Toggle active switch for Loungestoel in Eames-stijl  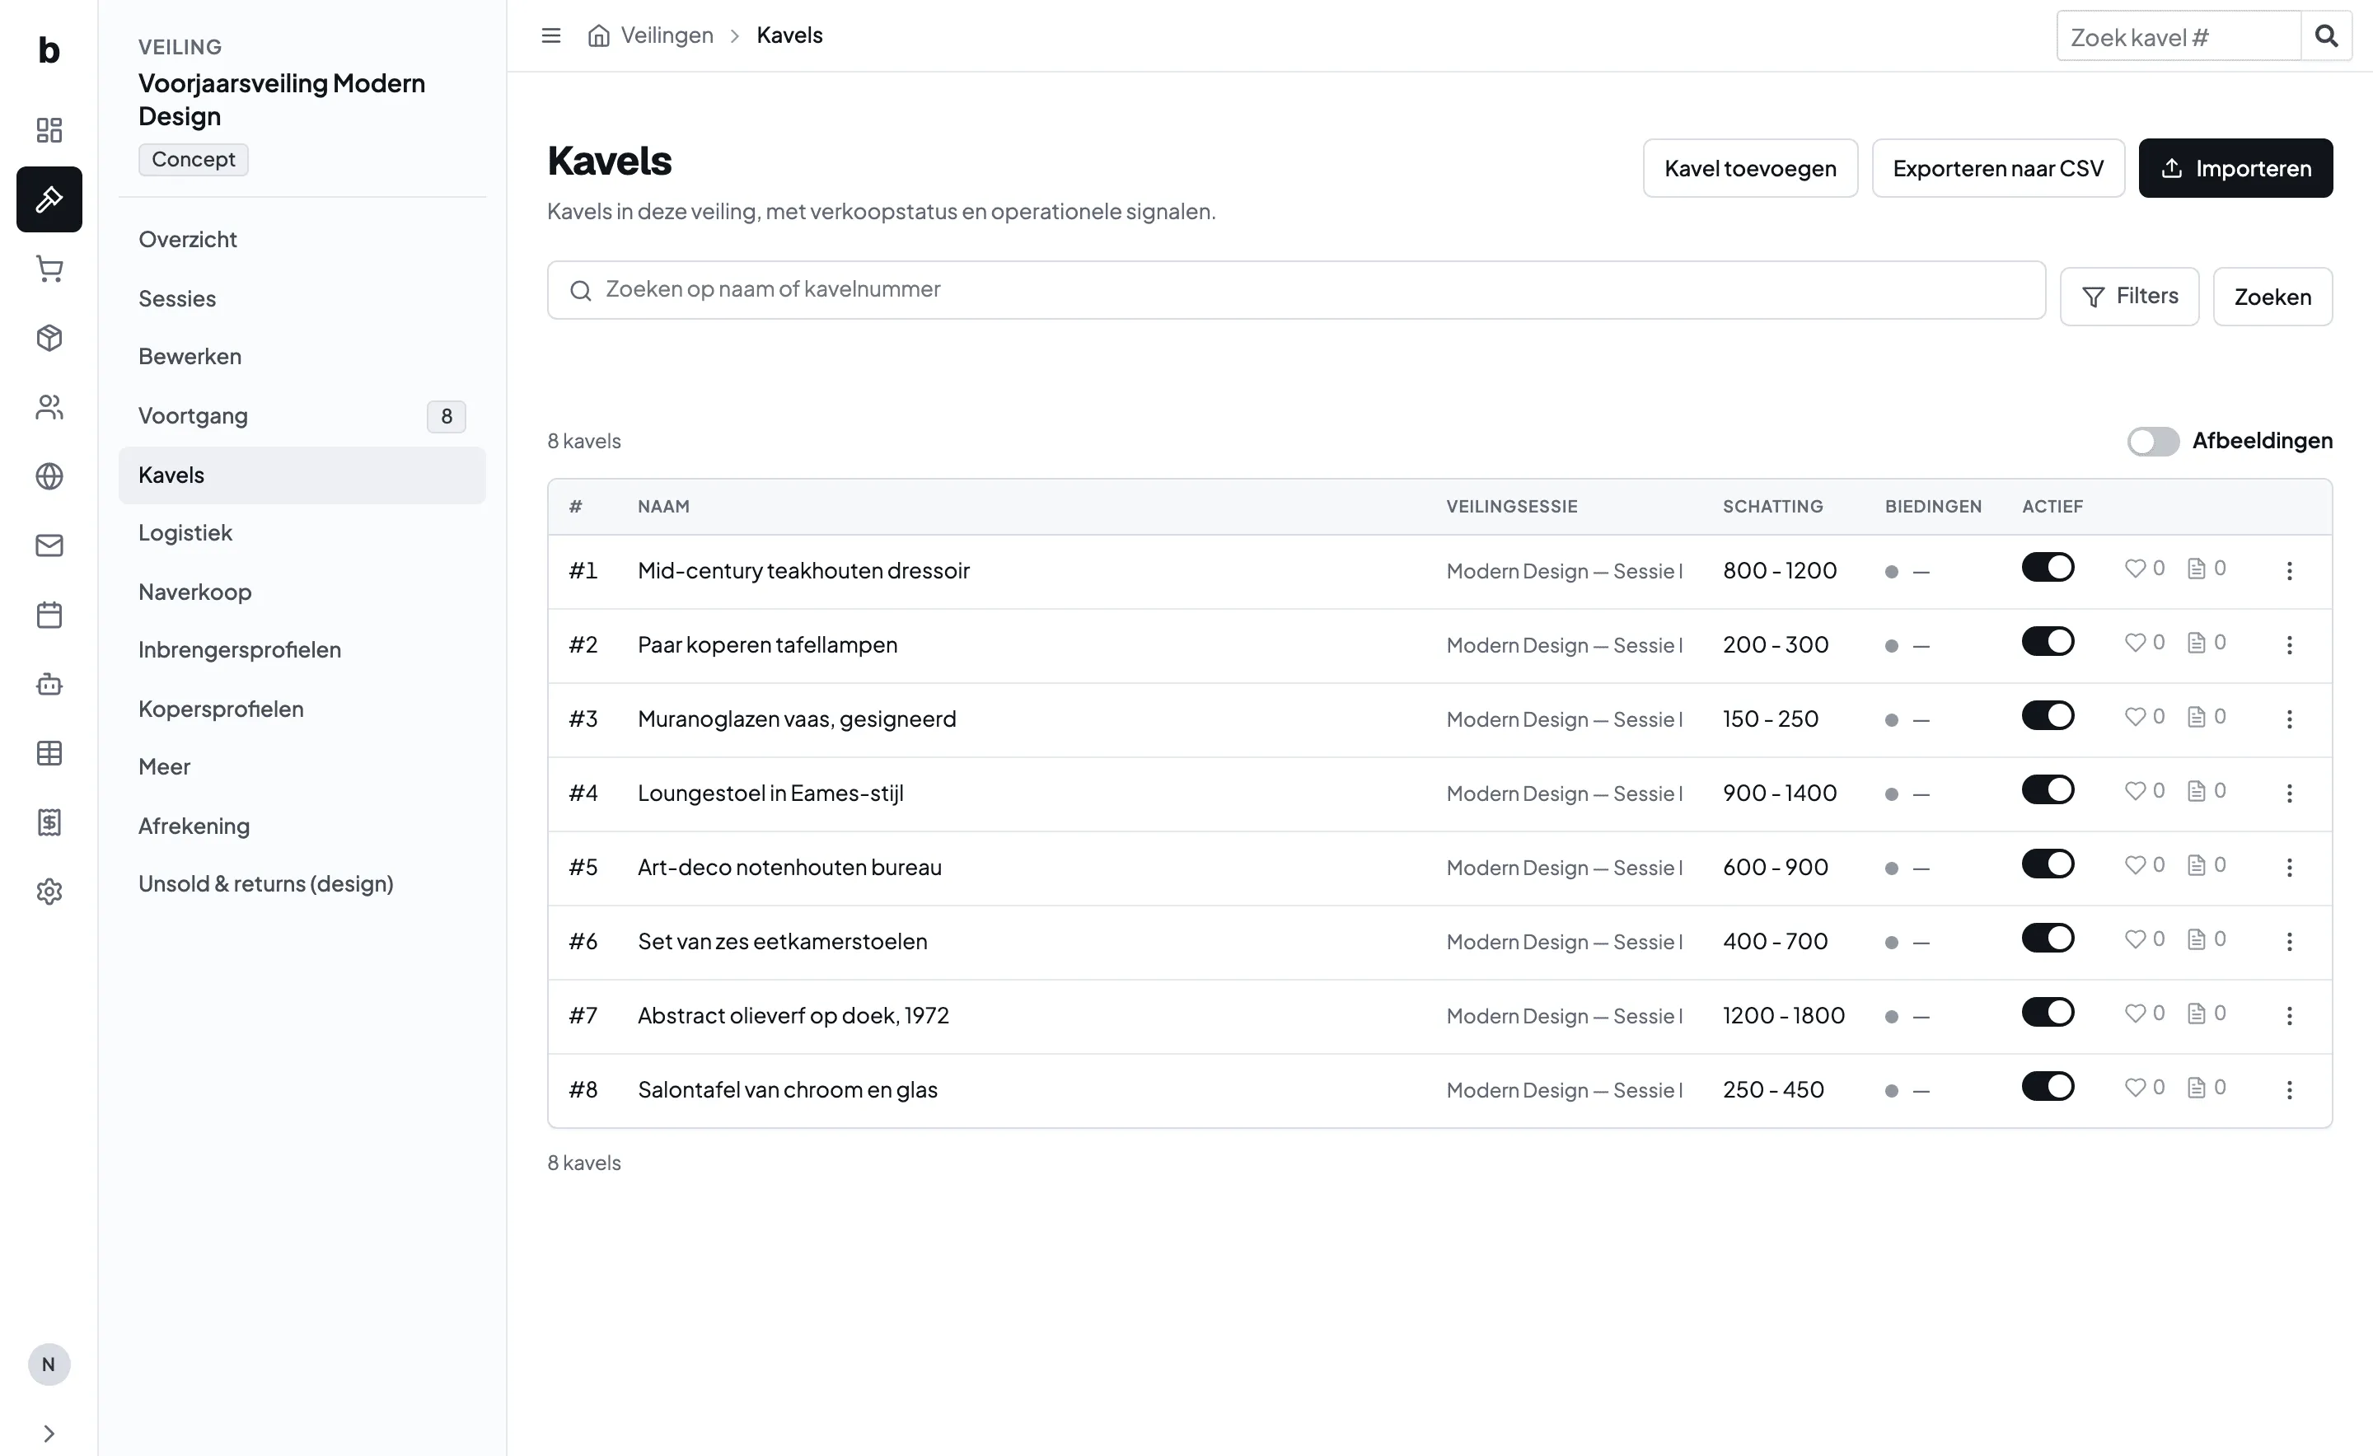(2048, 789)
